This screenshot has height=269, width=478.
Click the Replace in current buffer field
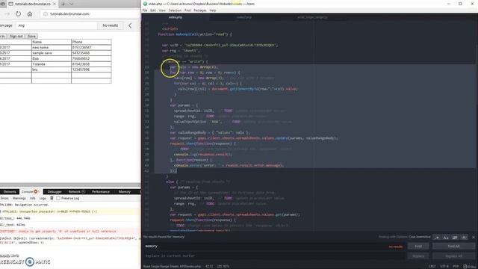[x=274, y=256]
